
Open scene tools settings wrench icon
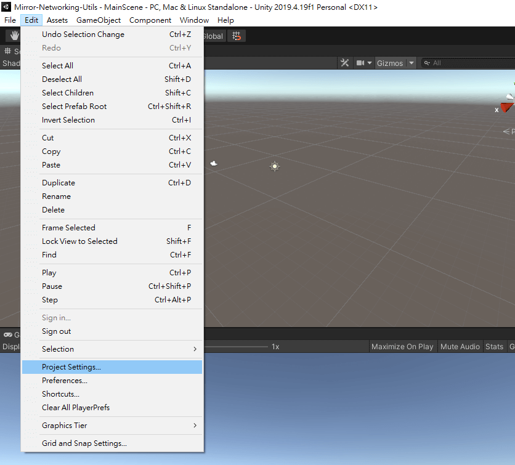[x=344, y=63]
